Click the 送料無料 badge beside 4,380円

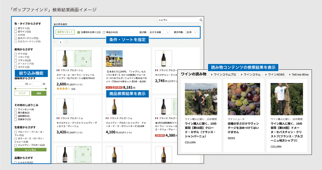(x=160, y=136)
